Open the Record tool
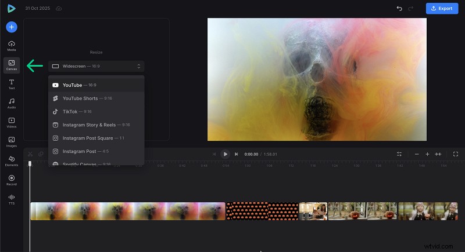 click(x=12, y=180)
